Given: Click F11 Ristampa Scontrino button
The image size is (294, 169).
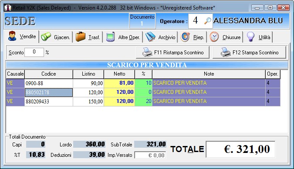Looking at the screenshot, I should 172,52.
